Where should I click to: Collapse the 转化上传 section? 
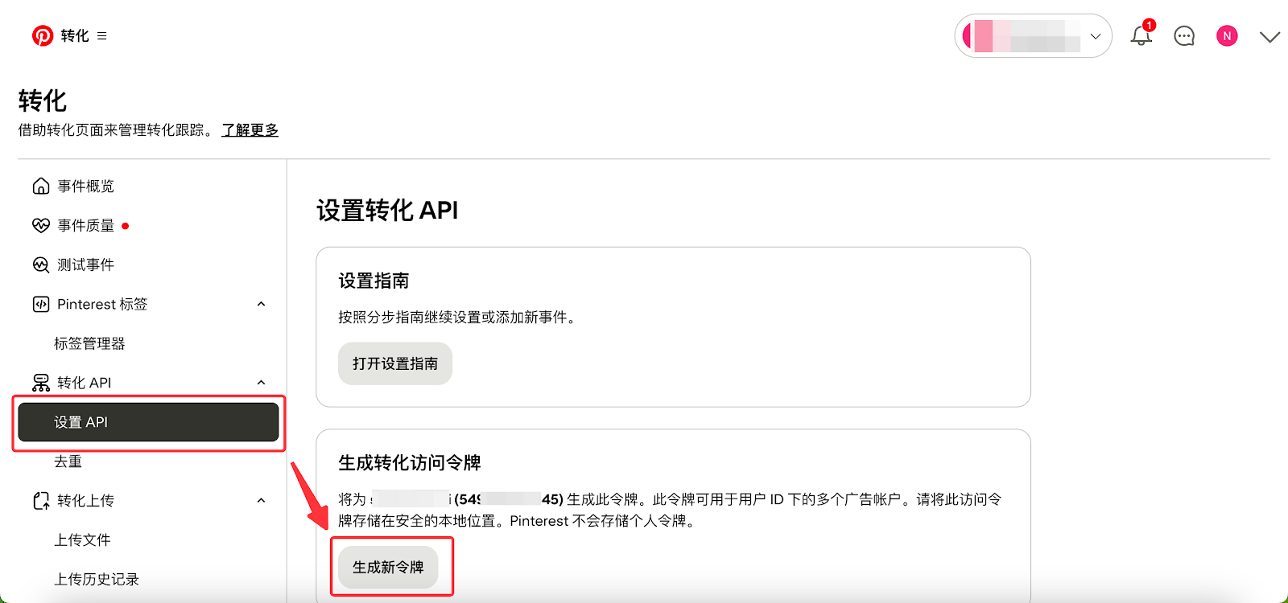(x=261, y=501)
